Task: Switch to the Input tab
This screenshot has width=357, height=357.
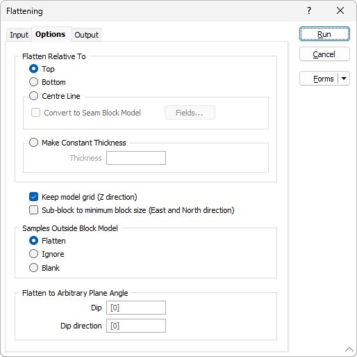Action: (19, 35)
